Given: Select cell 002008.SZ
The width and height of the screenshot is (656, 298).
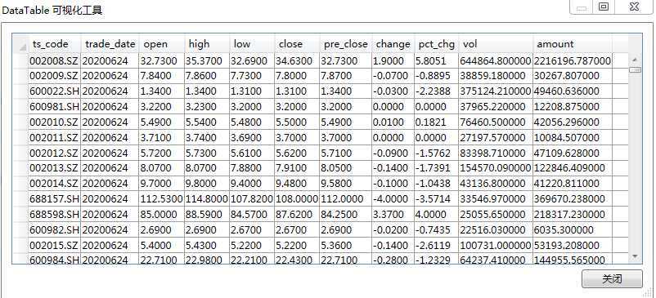Looking at the screenshot, I should point(54,61).
